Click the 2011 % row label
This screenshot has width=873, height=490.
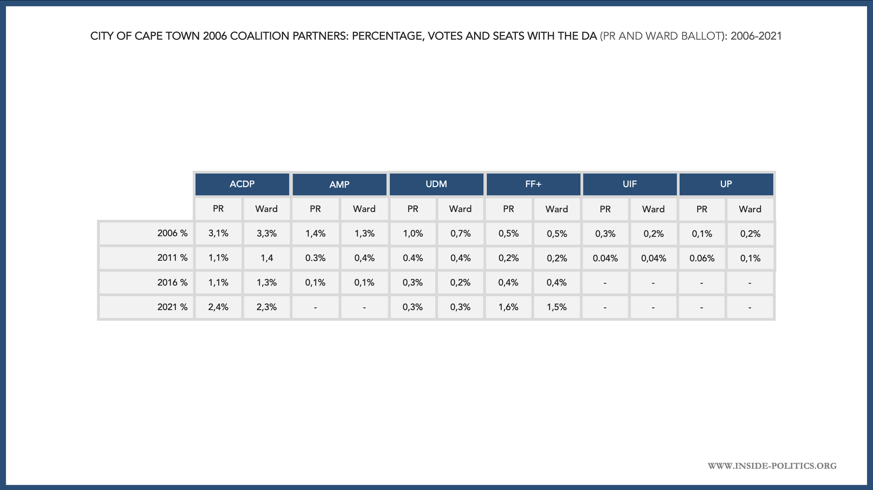(172, 258)
